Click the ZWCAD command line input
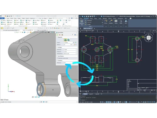Screen dimensions: 157x118 (x=118, y=100)
